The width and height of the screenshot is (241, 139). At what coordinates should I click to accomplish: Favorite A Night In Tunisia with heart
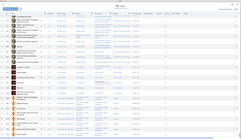pos(45,67)
